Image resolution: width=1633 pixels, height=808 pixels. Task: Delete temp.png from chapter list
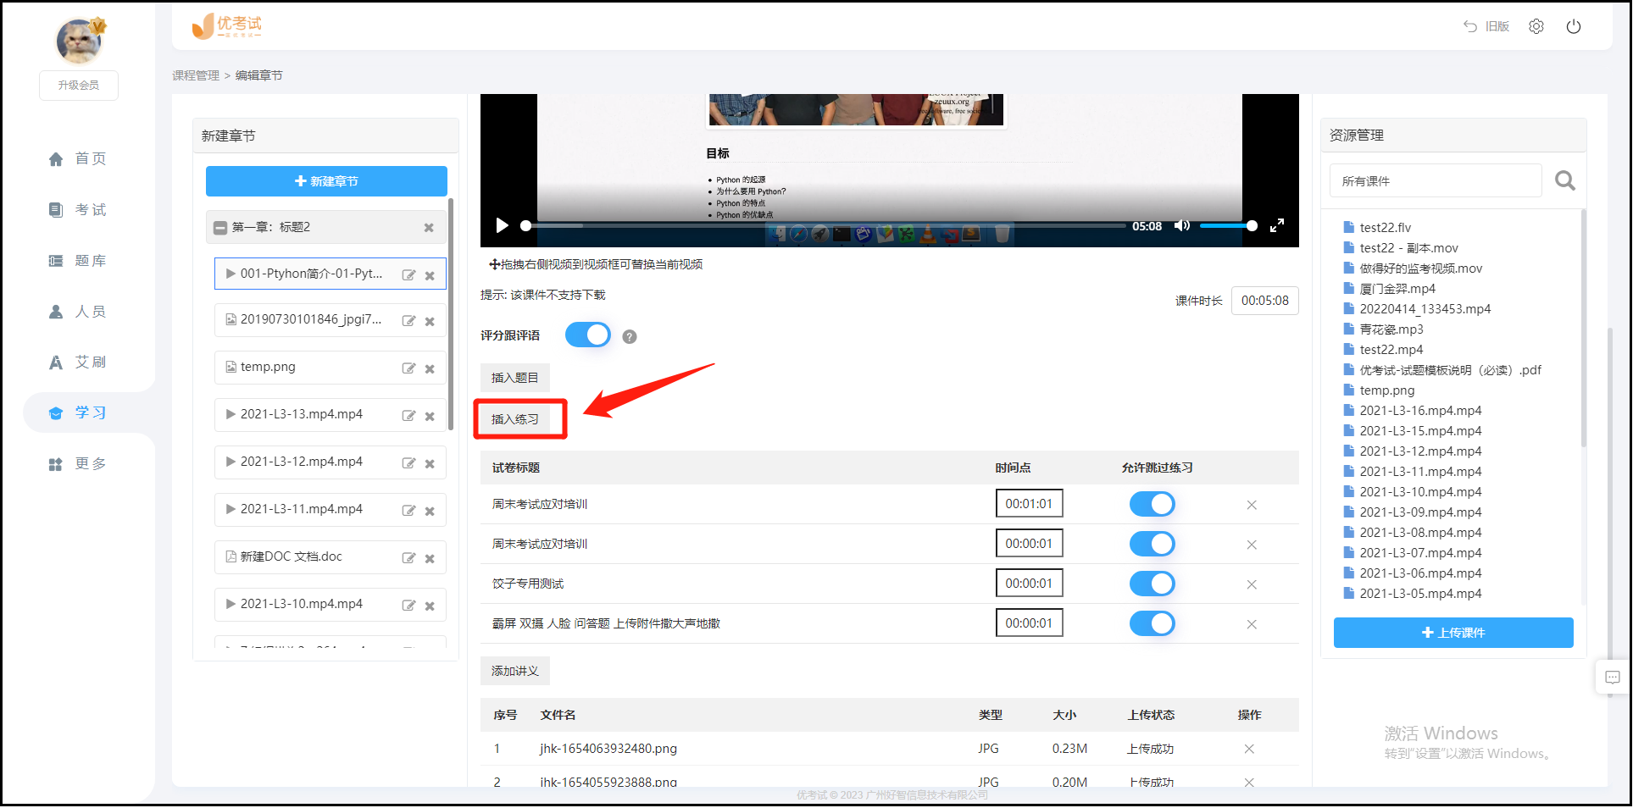[430, 368]
